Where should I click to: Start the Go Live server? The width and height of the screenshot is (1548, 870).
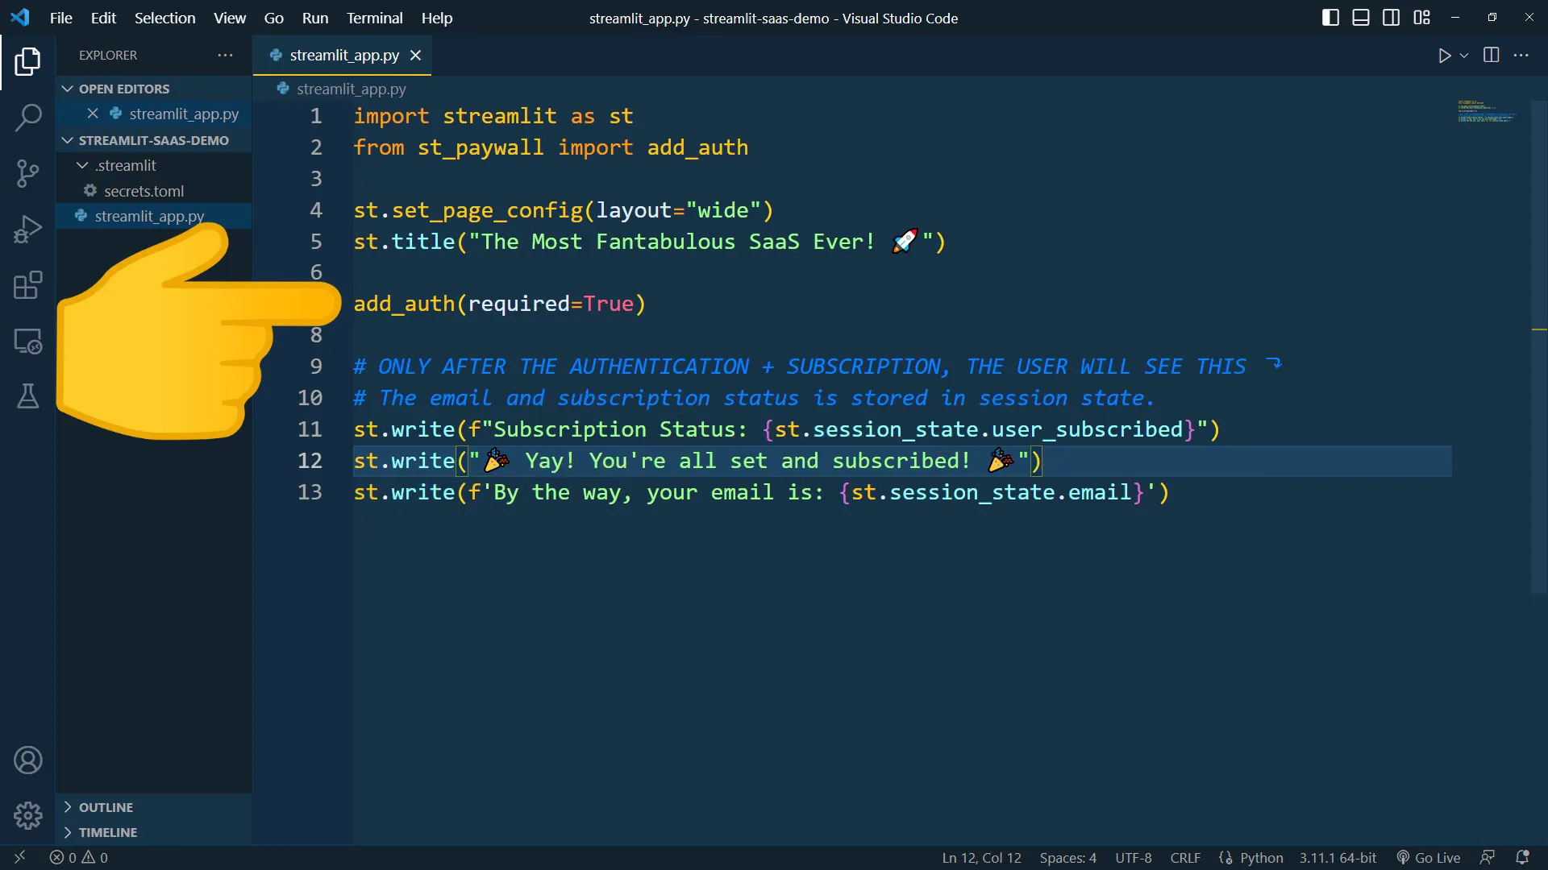coord(1429,857)
